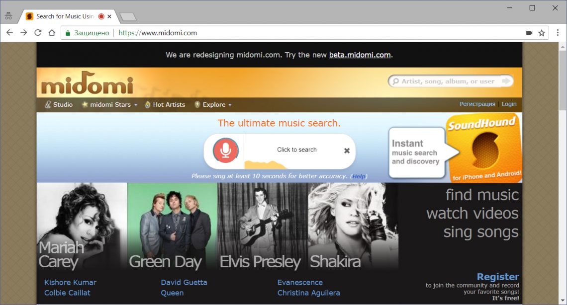The height and width of the screenshot is (305, 567).
Task: Click the midomi logo
Action: (88, 84)
